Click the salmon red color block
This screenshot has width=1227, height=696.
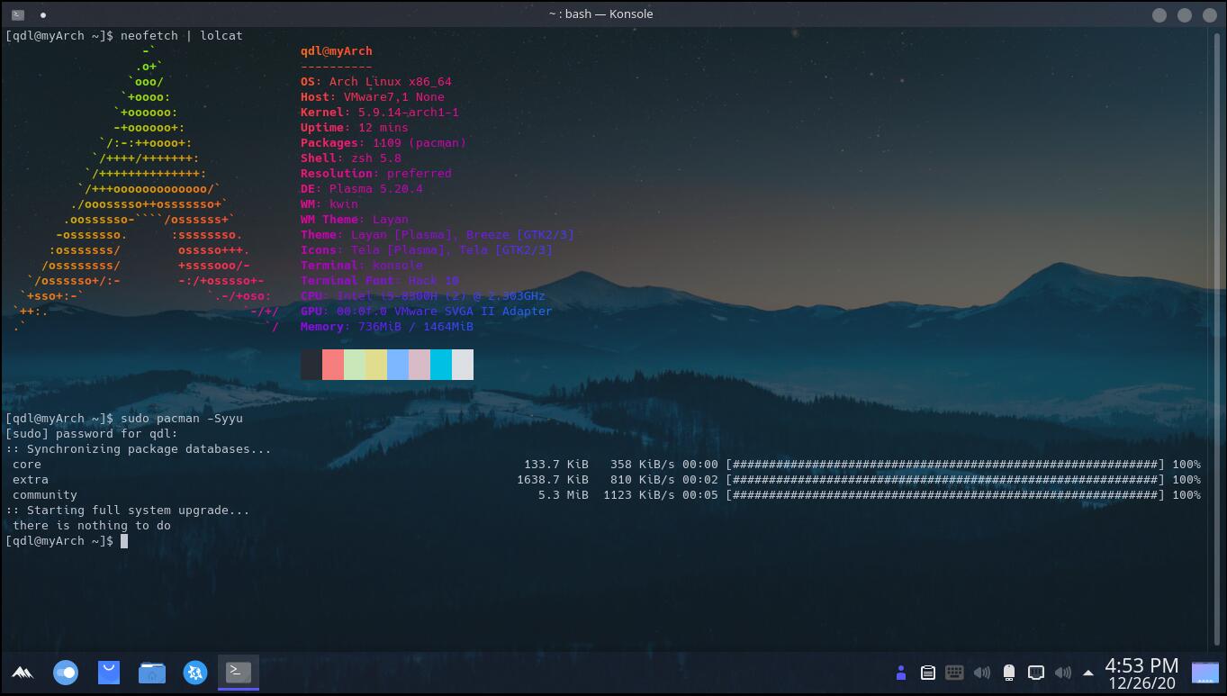point(333,365)
